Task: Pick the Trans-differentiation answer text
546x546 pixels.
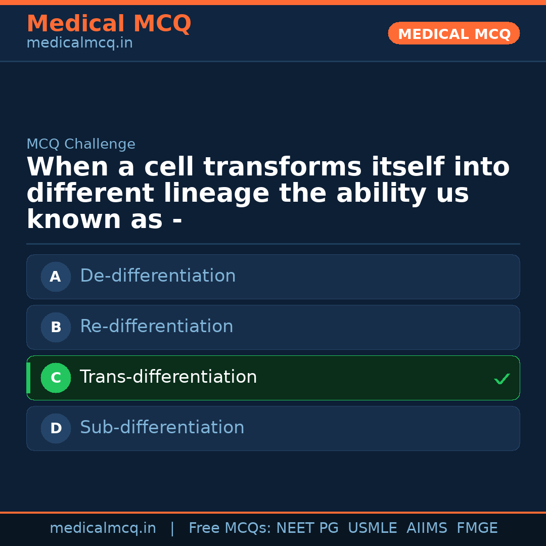Action: point(168,377)
